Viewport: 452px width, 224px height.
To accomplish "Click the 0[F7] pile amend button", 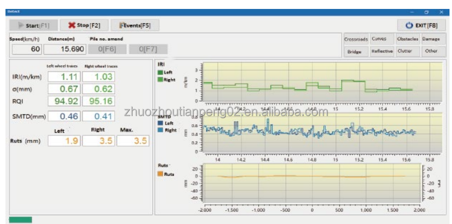I will coord(148,49).
